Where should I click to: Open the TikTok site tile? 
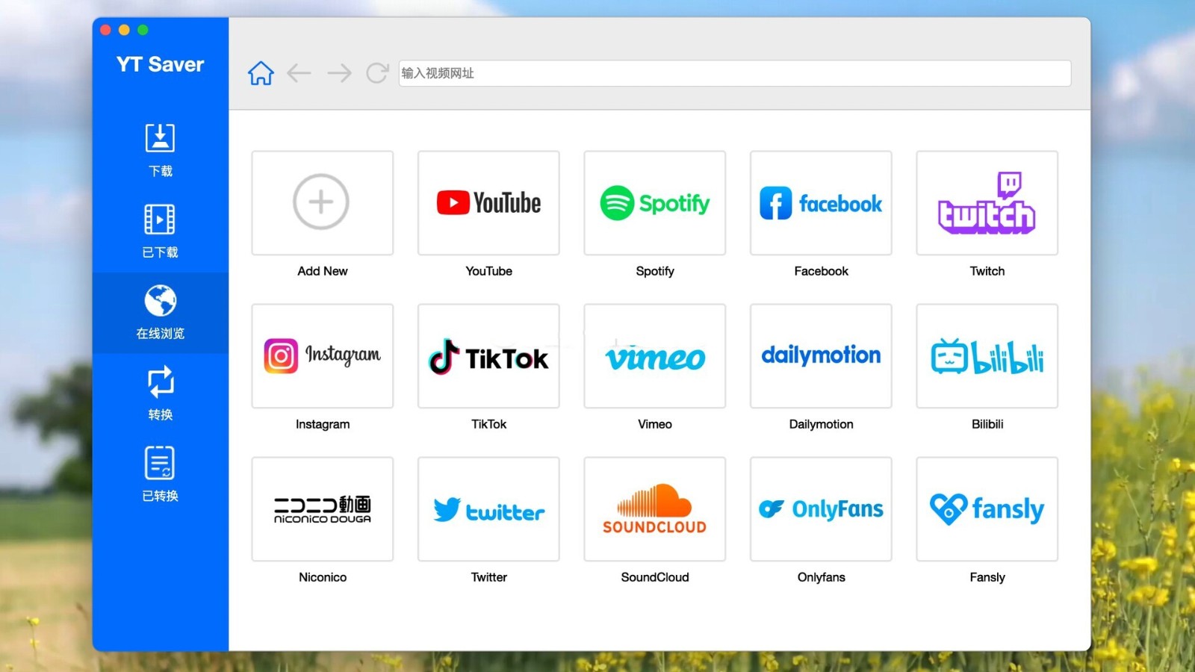pos(488,356)
